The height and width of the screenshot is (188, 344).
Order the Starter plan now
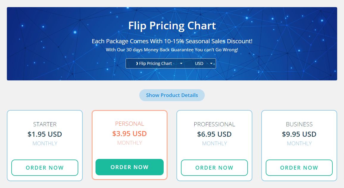coord(45,168)
